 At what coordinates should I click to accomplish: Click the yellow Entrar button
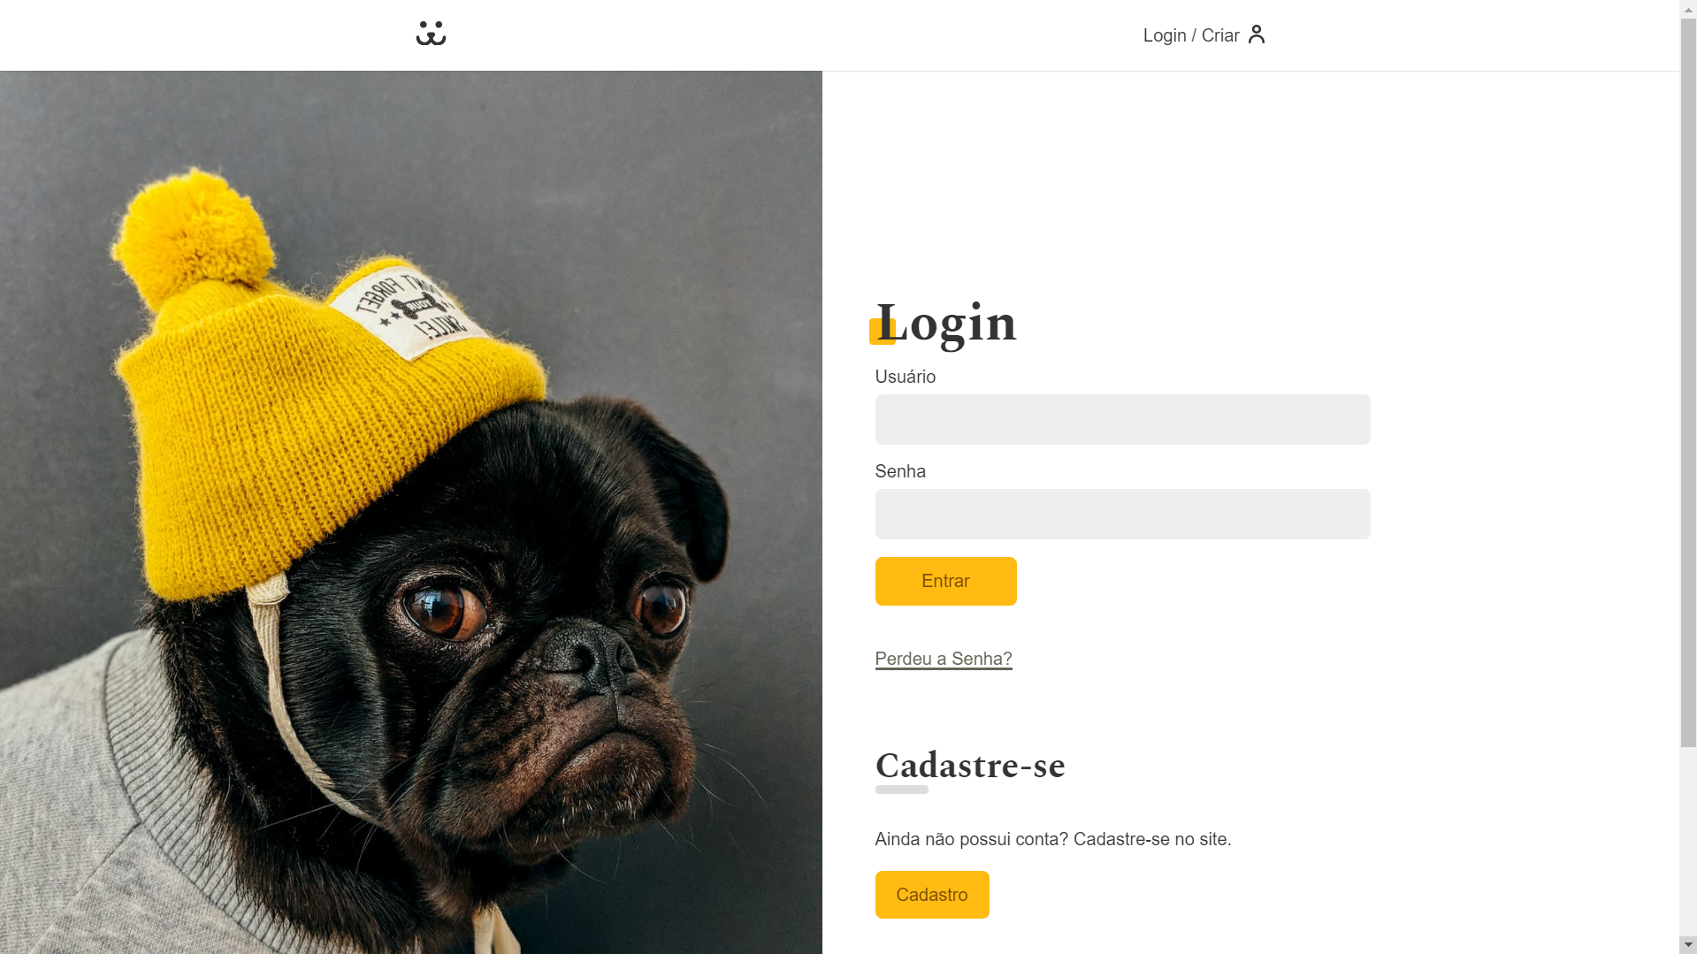pyautogui.click(x=945, y=581)
